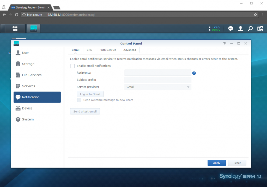Open the notifications speech bubble icon
The width and height of the screenshot is (267, 187).
[230, 29]
